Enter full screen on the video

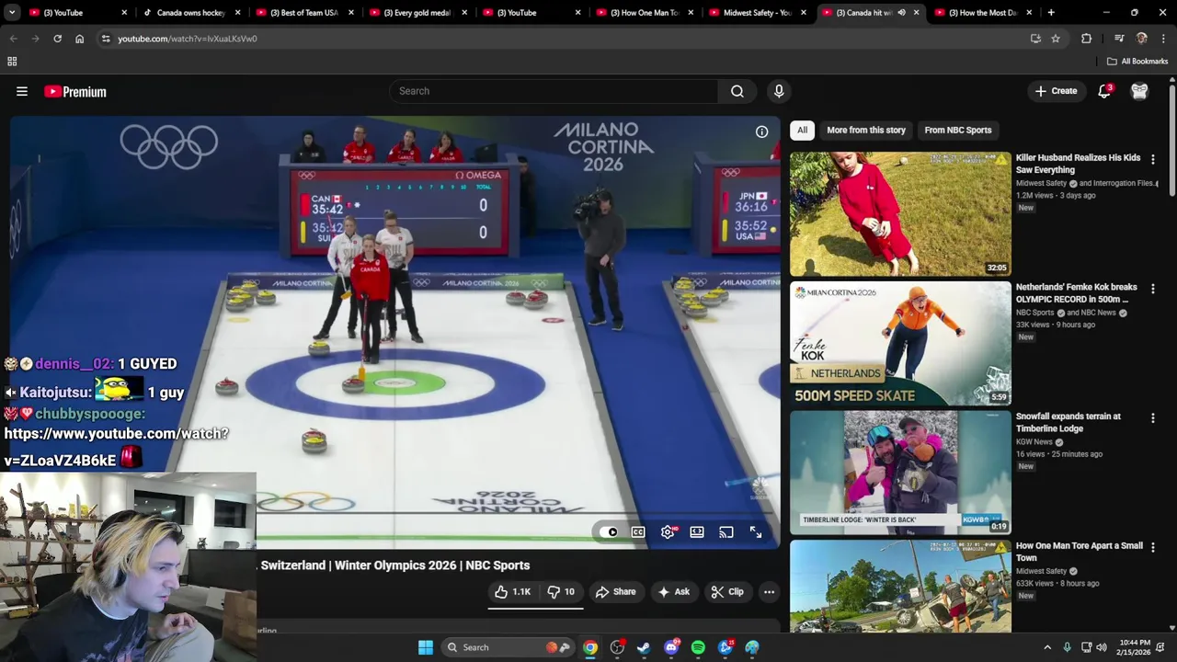pos(756,531)
